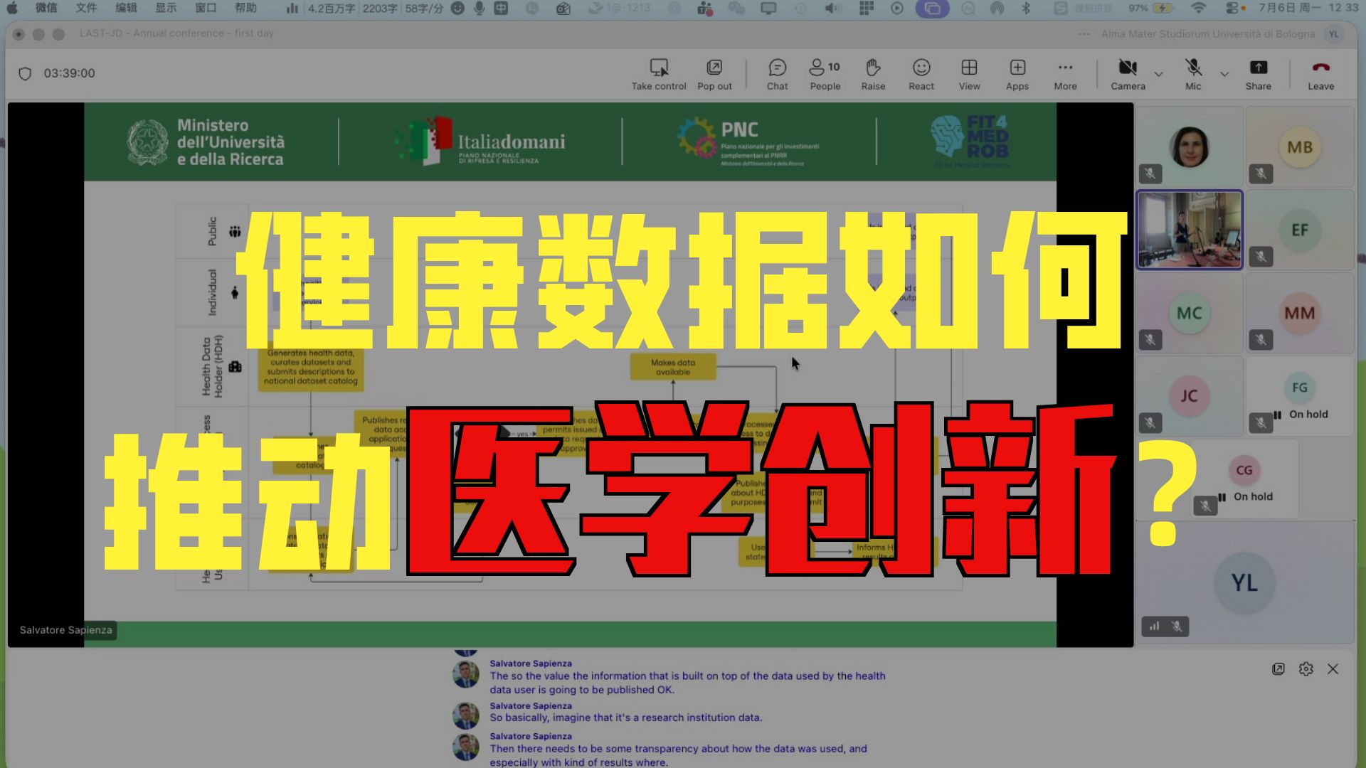Select the highlighted room video tile
Viewport: 1366px width, 768px height.
pyautogui.click(x=1189, y=230)
